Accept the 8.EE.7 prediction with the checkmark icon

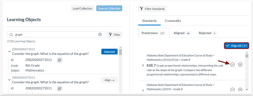[232, 65]
